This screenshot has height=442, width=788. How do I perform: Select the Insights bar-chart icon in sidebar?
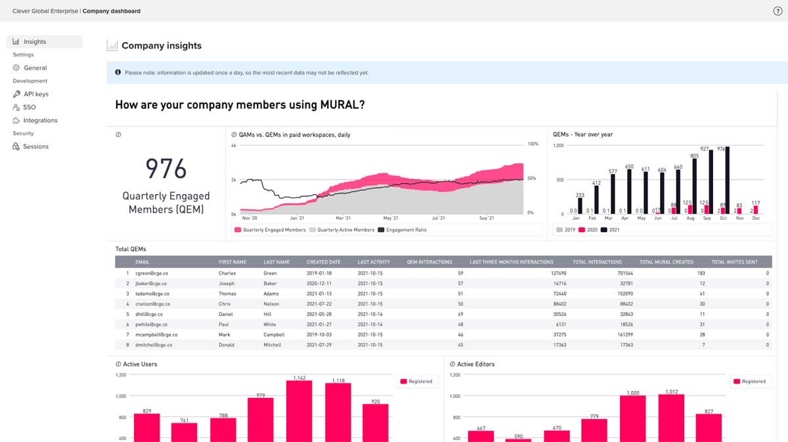16,41
